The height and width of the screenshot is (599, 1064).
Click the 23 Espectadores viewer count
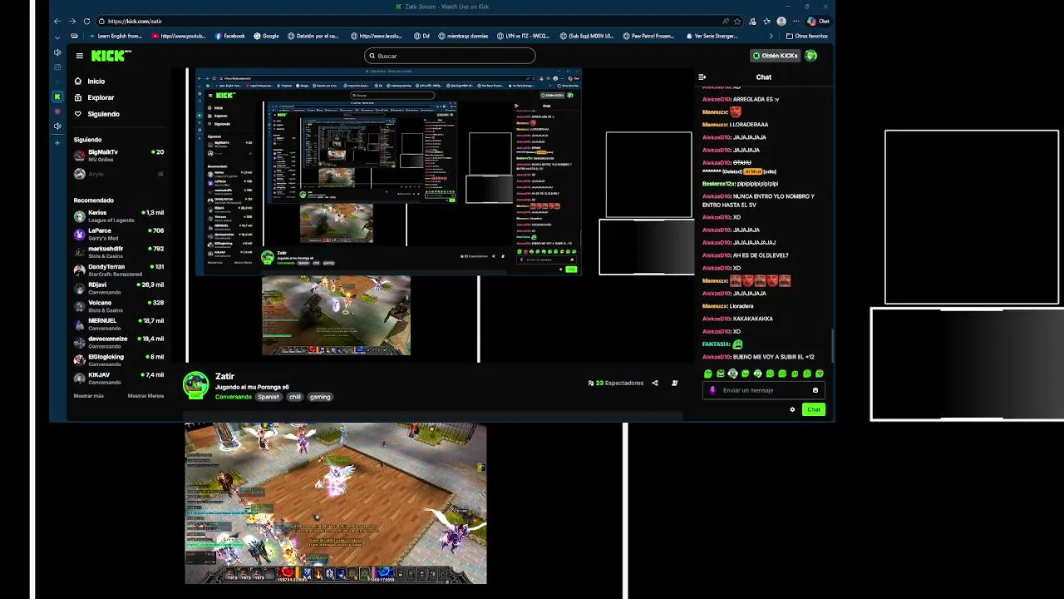click(616, 384)
